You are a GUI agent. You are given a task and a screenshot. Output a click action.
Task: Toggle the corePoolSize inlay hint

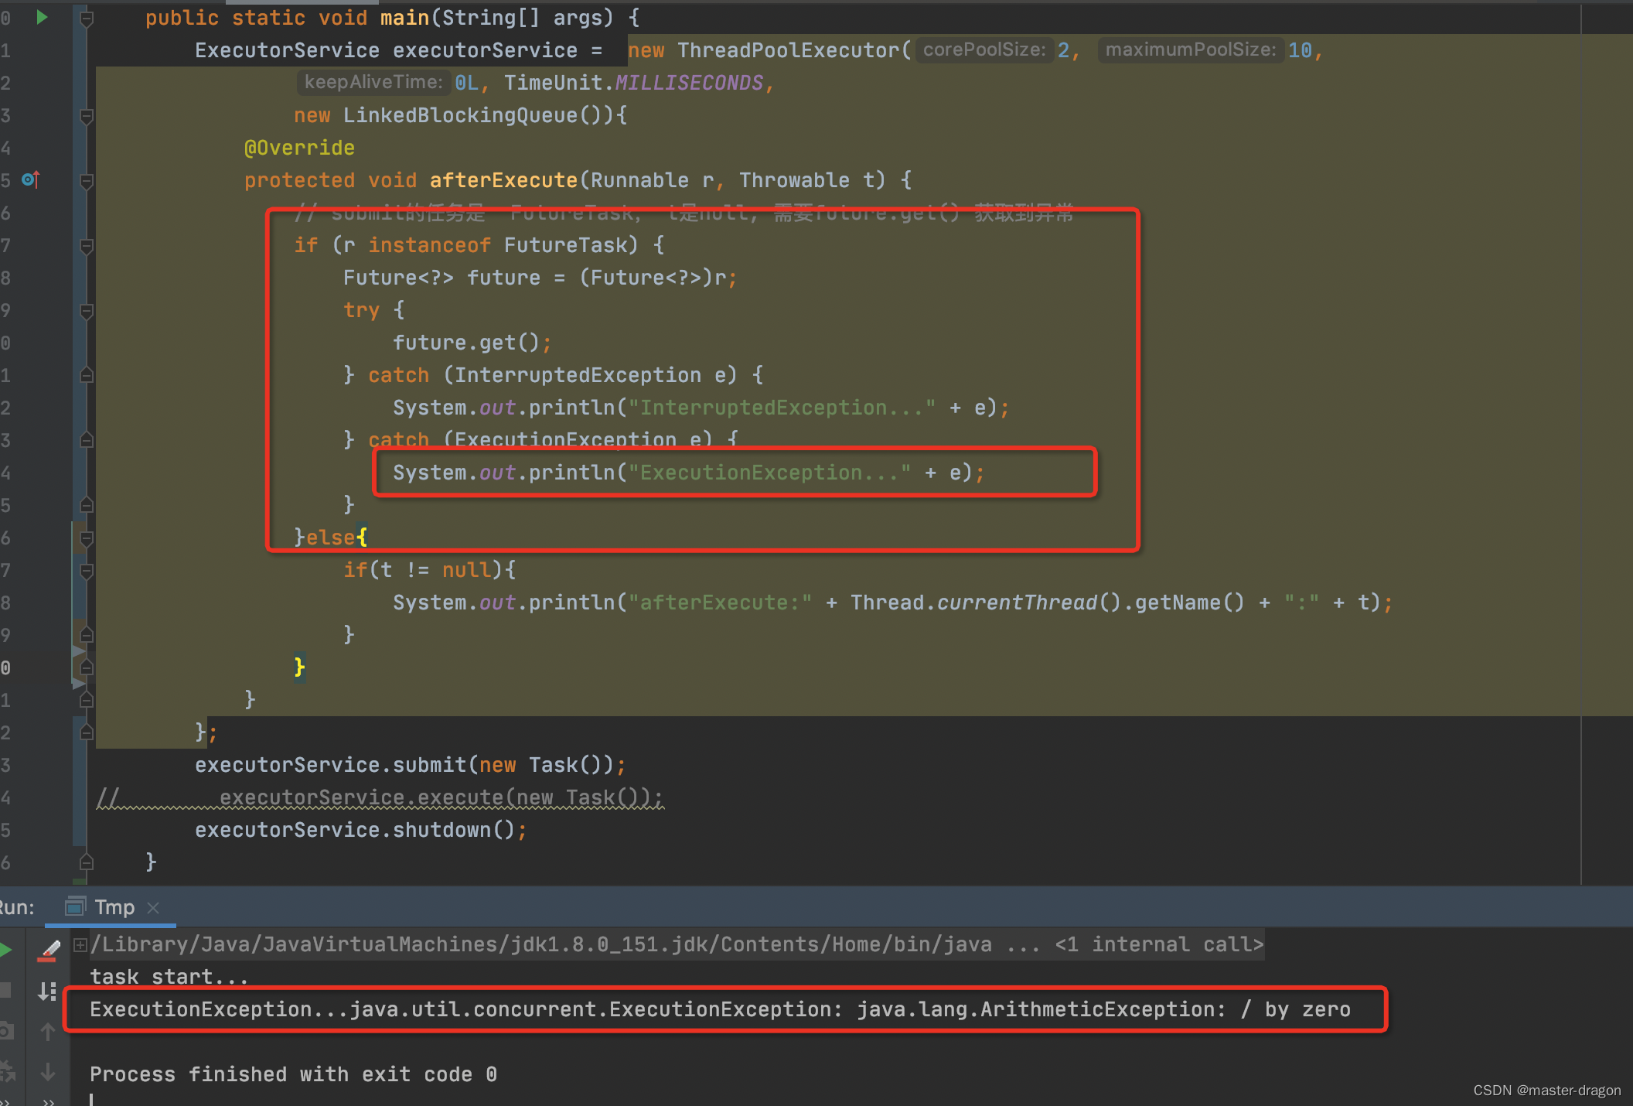tap(984, 50)
